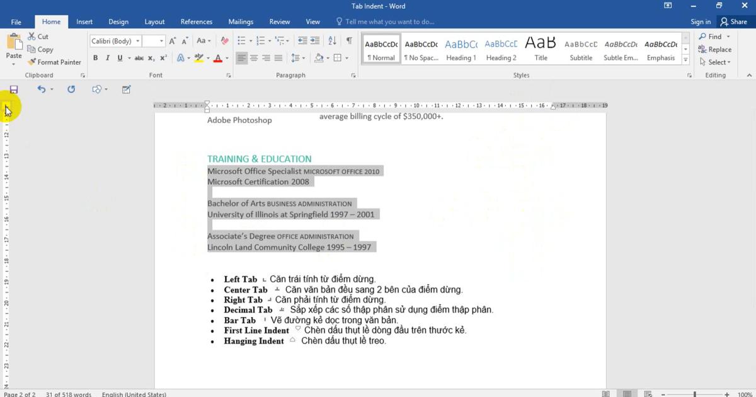Open the File menu

(16, 21)
